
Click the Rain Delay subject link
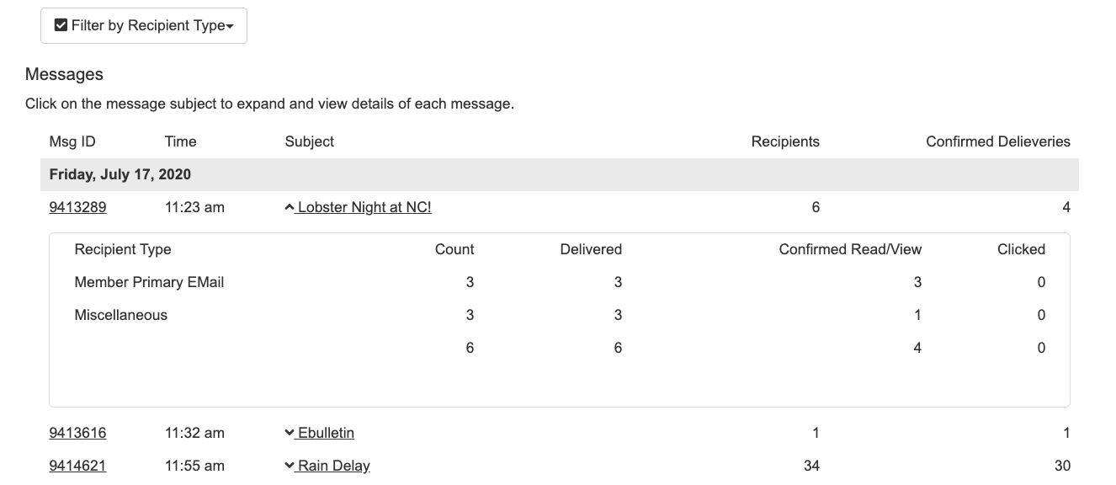[x=333, y=466]
